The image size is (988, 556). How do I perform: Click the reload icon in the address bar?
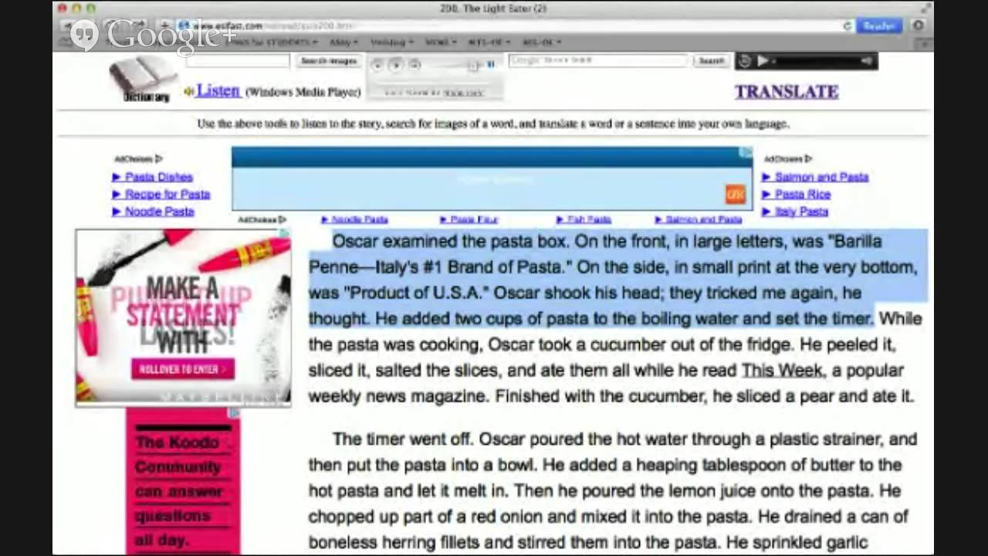click(847, 25)
